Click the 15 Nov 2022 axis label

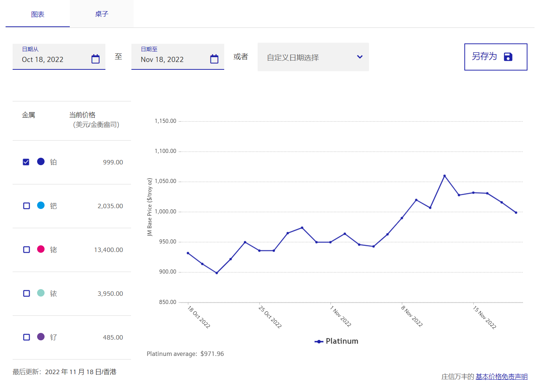click(484, 317)
